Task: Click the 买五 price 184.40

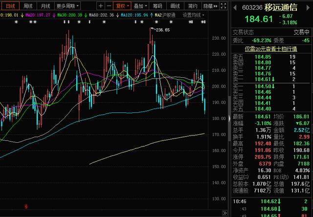Action: [263, 108]
